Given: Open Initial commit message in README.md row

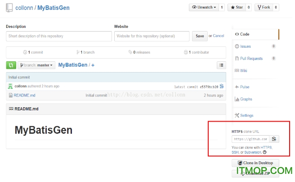Looking at the screenshot, I should [x=96, y=96].
